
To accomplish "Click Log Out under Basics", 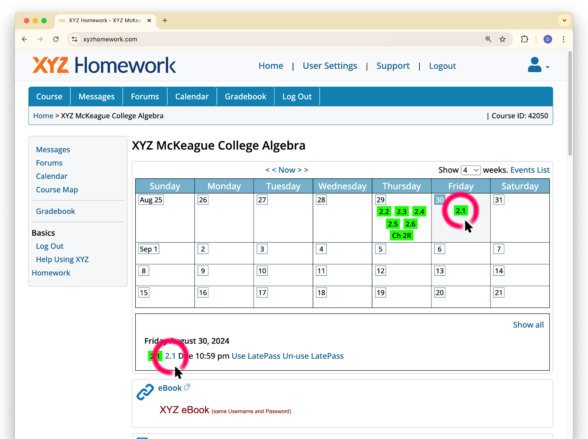I will (50, 246).
